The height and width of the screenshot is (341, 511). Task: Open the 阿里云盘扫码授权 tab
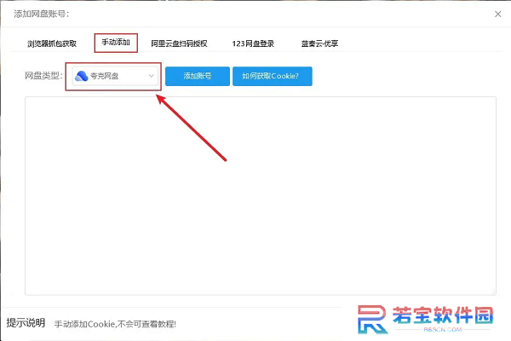point(179,43)
